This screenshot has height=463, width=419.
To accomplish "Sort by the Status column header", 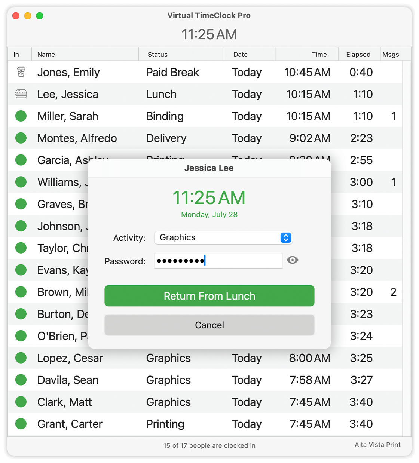I will (181, 54).
